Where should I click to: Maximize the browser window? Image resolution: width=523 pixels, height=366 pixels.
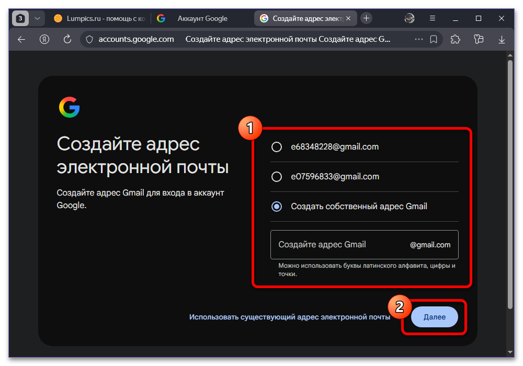click(x=479, y=18)
